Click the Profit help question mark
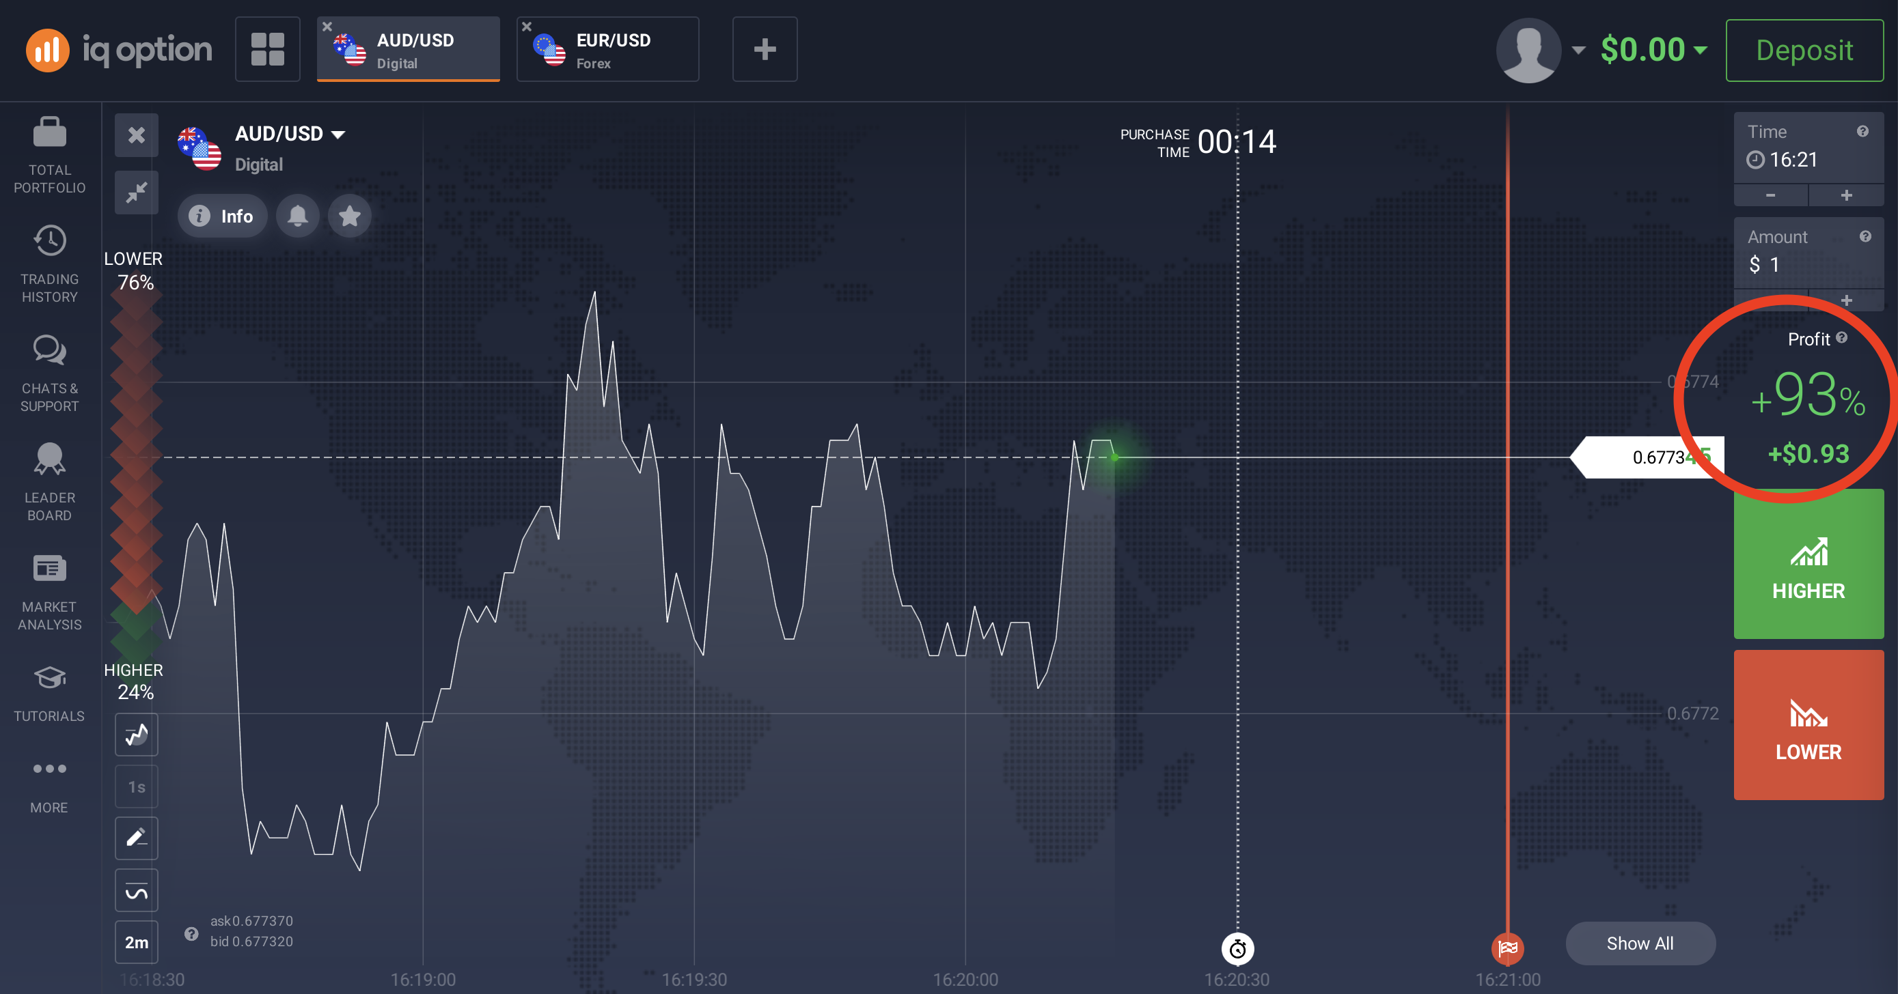This screenshot has width=1898, height=994. 1841,337
